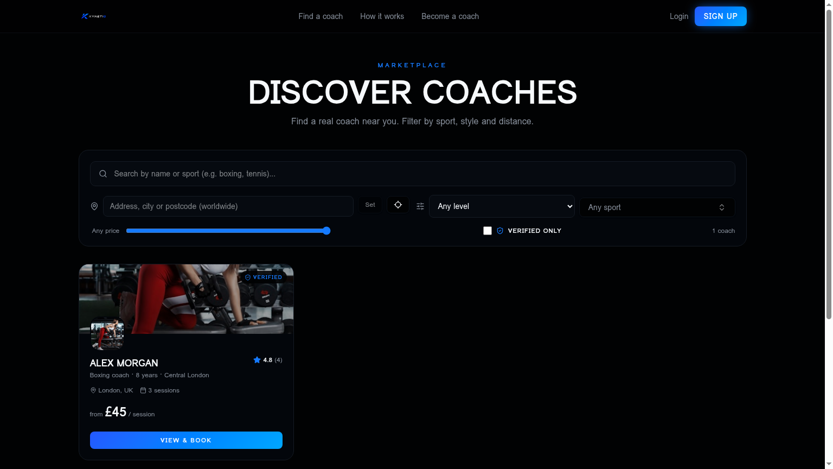The height and width of the screenshot is (469, 833).
Task: Open Find a coach in navigation
Action: (x=321, y=16)
